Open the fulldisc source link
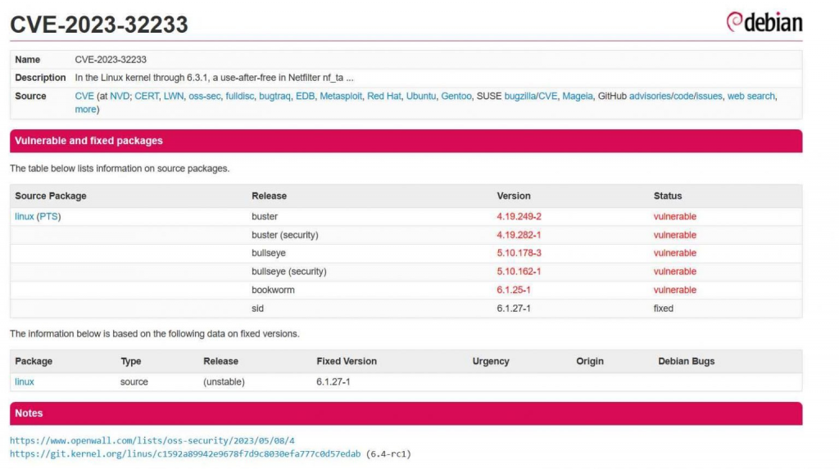The image size is (839, 469). [239, 96]
